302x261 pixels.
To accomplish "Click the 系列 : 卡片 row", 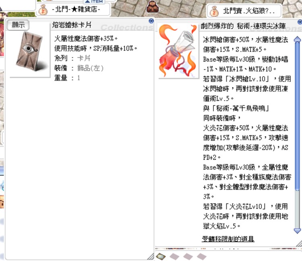I will (72, 58).
